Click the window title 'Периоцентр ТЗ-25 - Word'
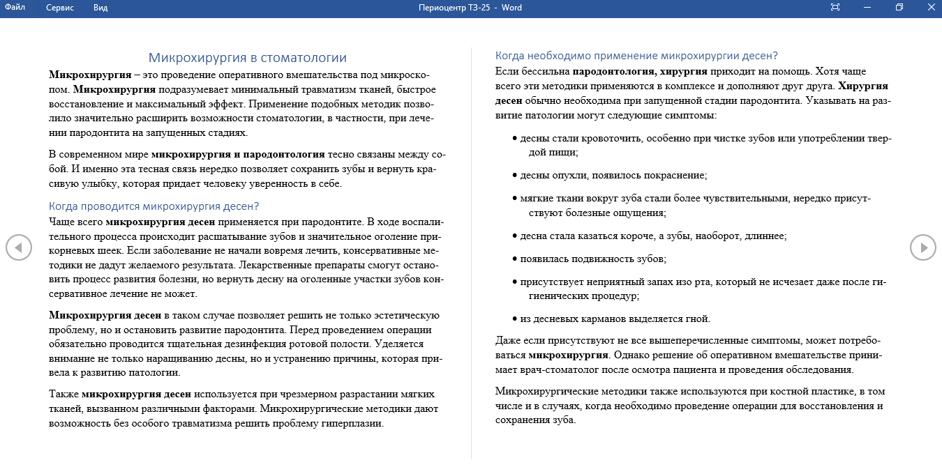The width and height of the screenshot is (942, 467). (x=470, y=8)
